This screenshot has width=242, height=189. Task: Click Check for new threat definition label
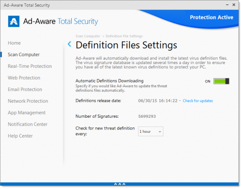[x=105, y=131]
